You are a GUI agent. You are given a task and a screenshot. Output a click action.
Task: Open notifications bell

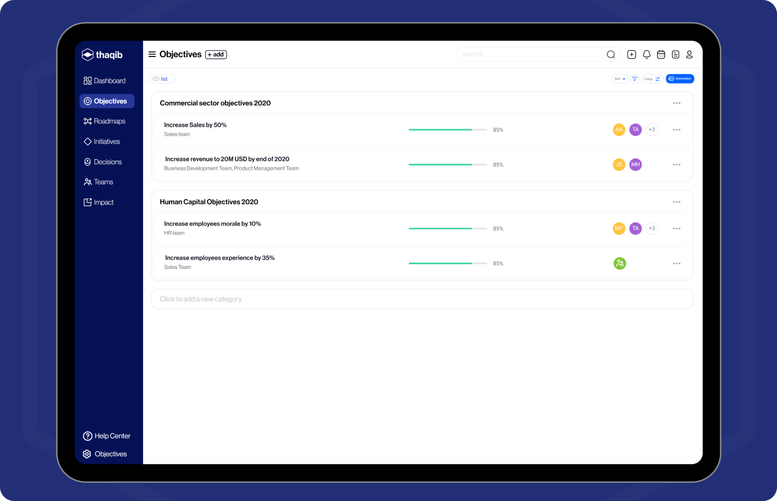point(647,54)
